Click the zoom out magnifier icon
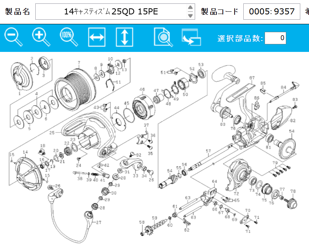Viewport: 309px width, 250px height. coord(13,37)
